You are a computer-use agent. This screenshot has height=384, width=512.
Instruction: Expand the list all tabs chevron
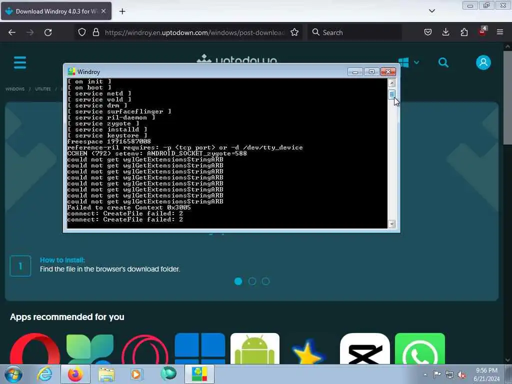tap(431, 11)
